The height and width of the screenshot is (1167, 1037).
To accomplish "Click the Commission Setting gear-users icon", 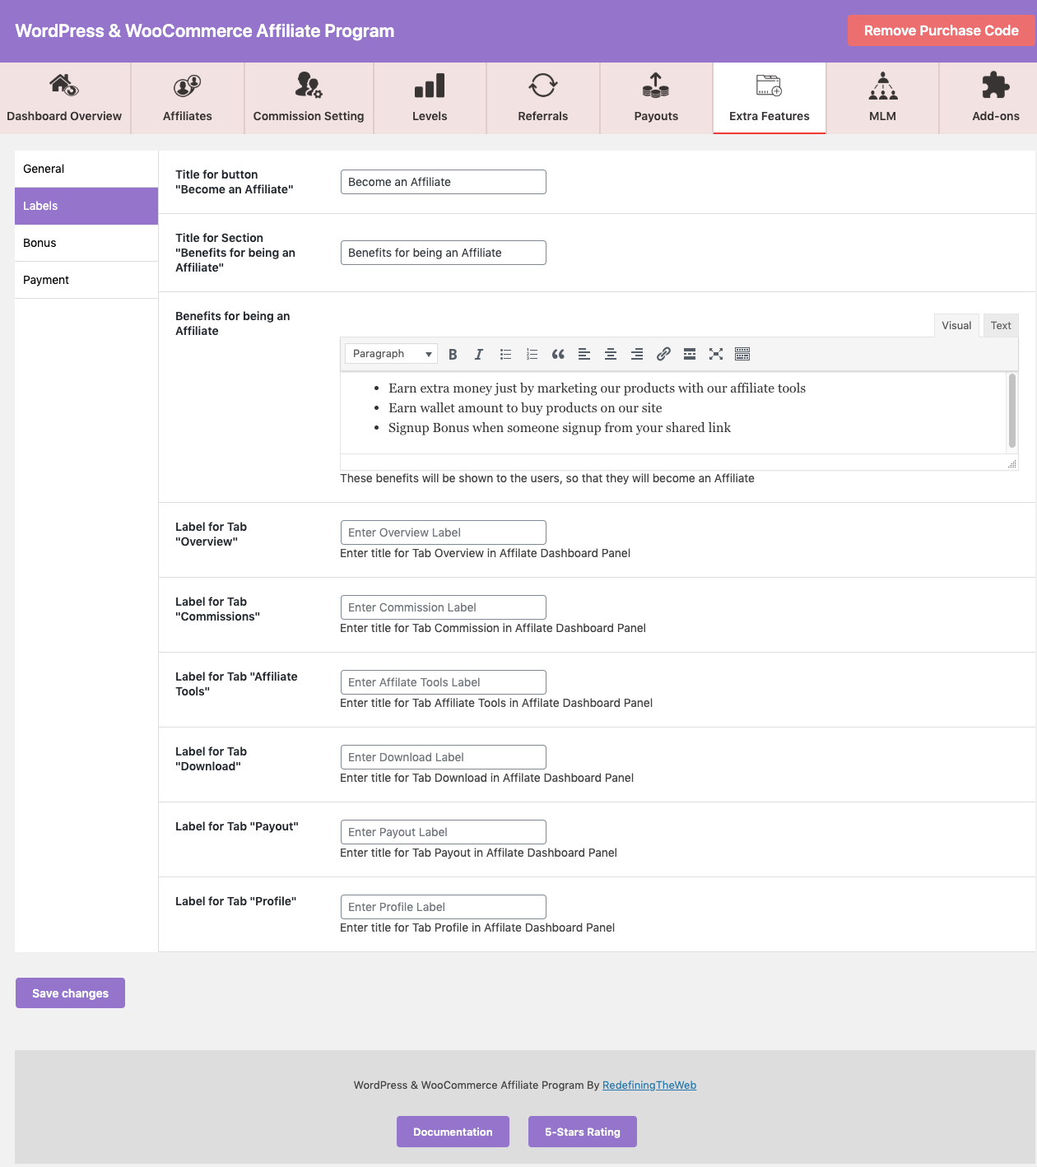I will [309, 85].
